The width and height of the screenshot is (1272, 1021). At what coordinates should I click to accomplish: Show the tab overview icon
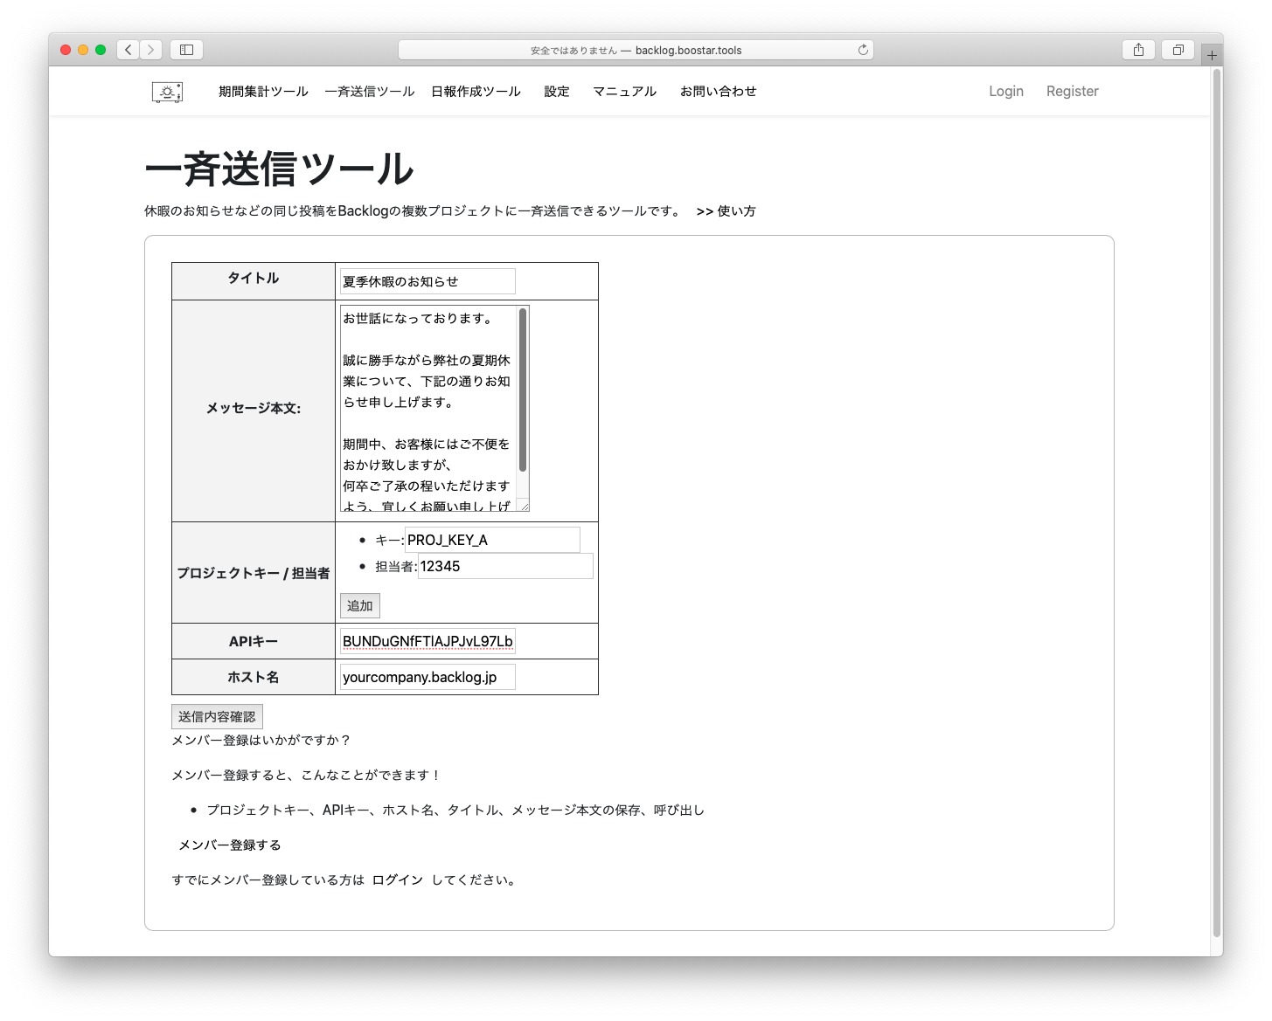[x=1178, y=50]
